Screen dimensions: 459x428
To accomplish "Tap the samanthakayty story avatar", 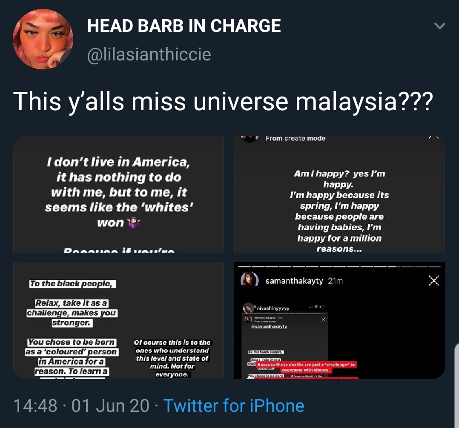I will pos(250,280).
